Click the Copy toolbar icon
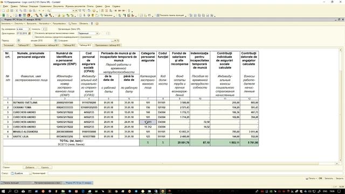Viewport: 345px width, 194px height. coord(21,11)
